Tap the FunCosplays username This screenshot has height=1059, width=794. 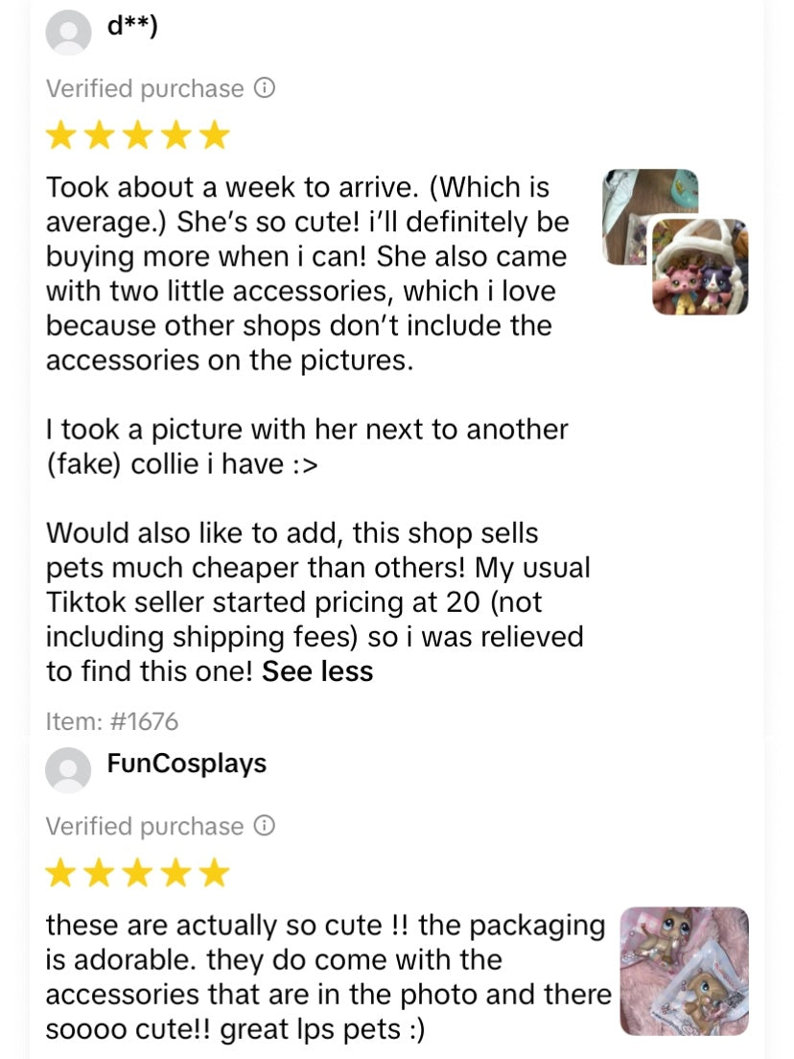click(x=187, y=764)
